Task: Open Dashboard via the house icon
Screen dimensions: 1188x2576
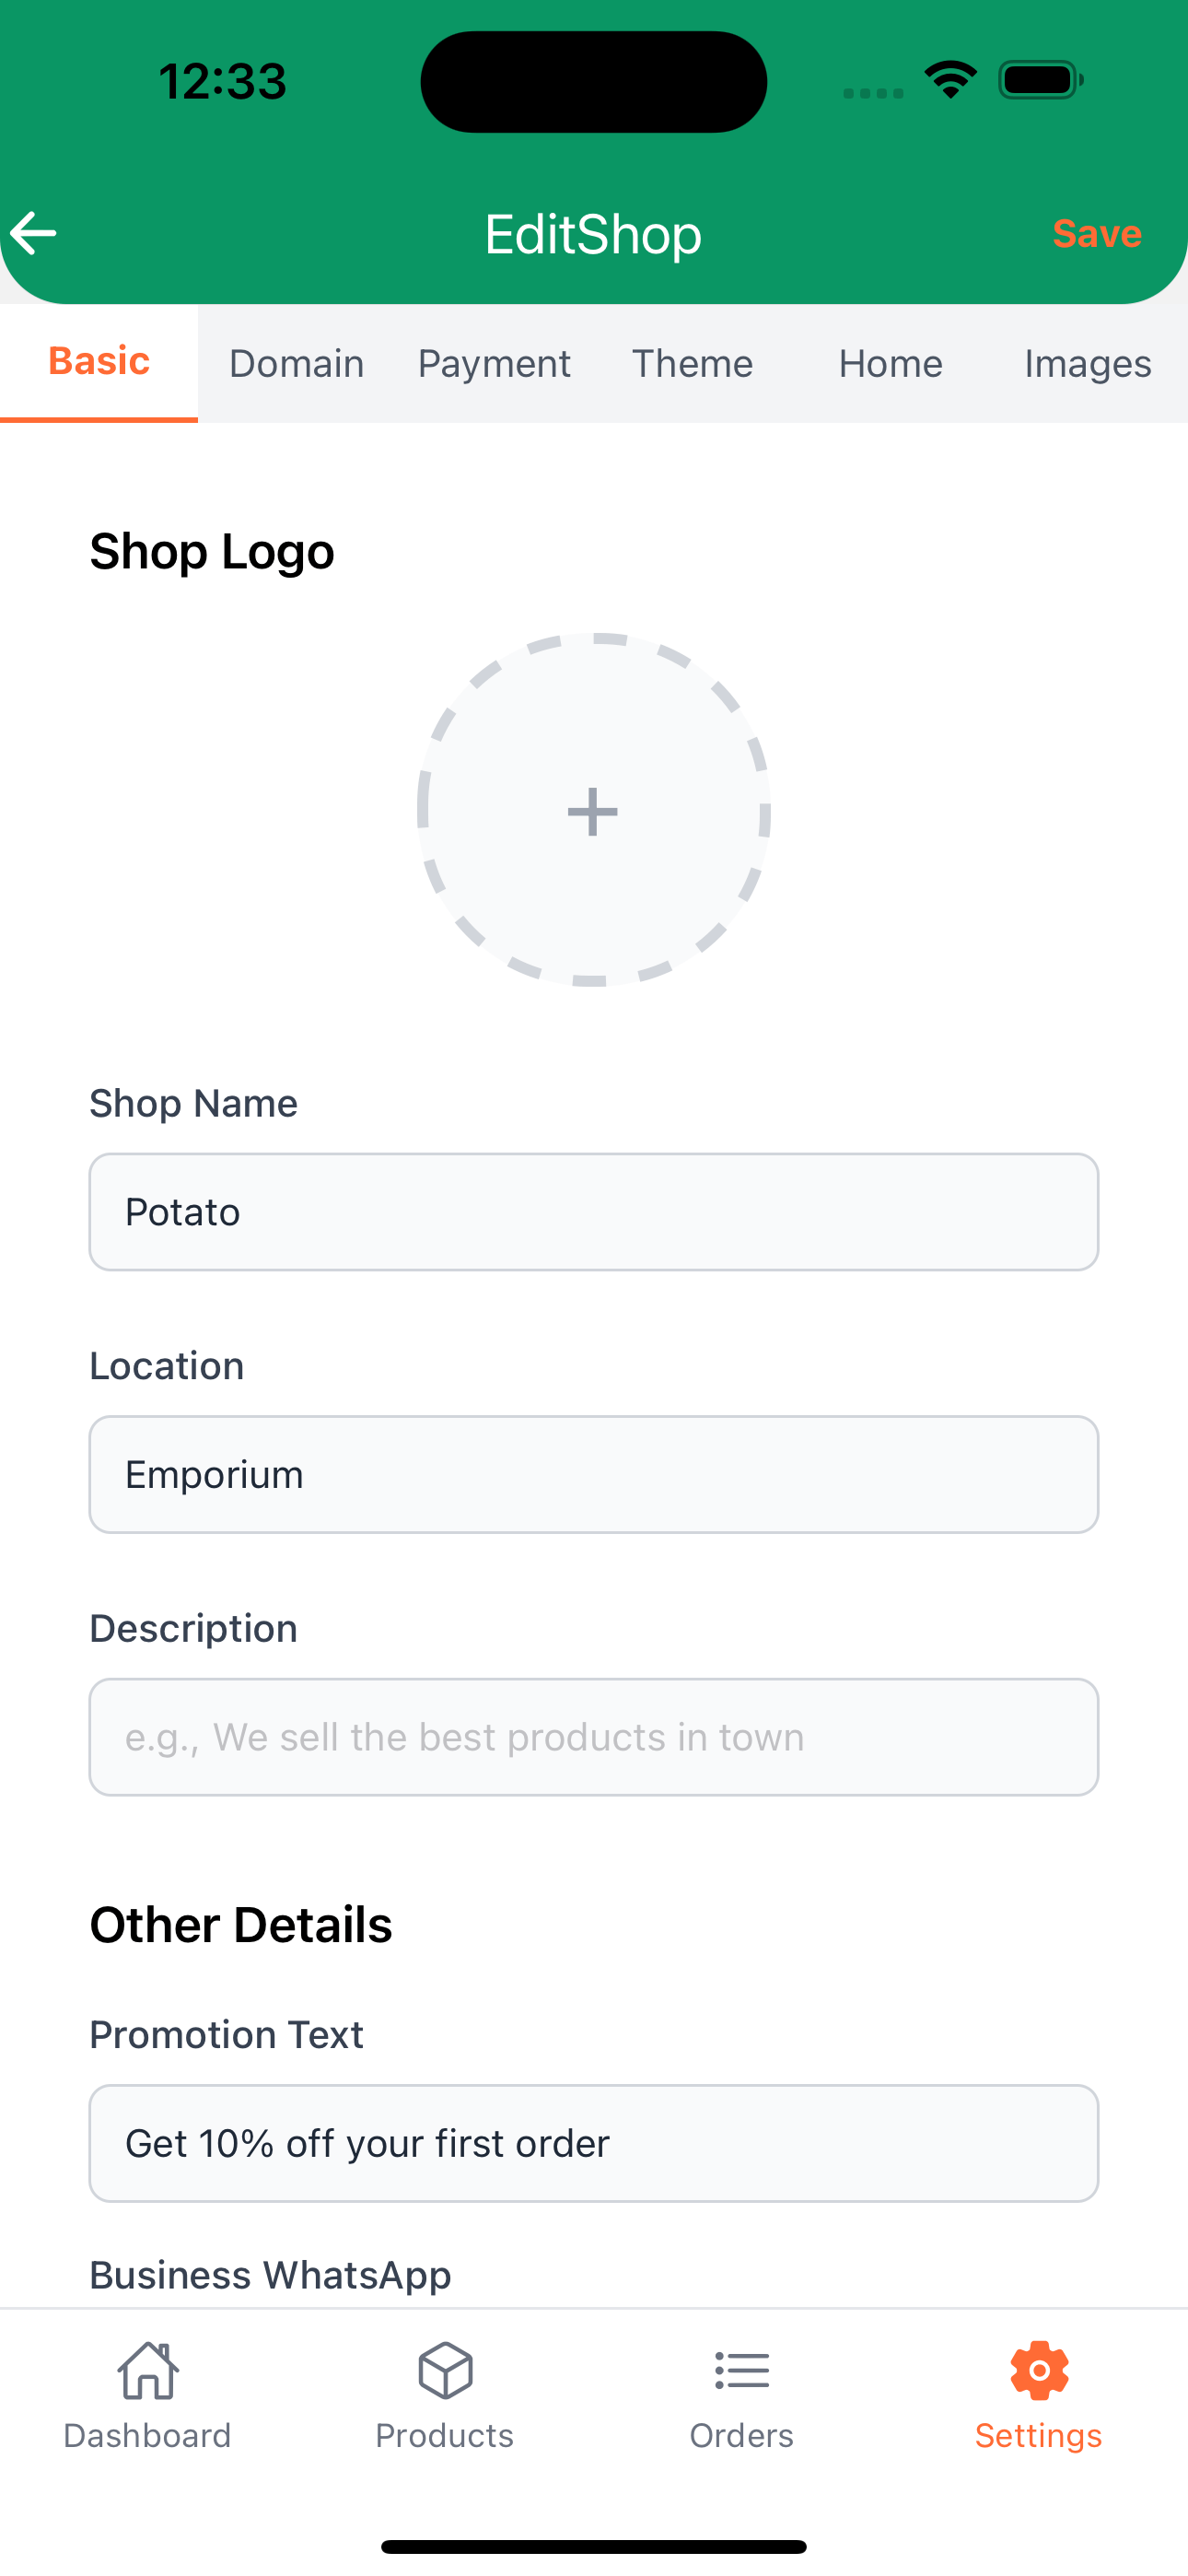Action: pos(148,2371)
